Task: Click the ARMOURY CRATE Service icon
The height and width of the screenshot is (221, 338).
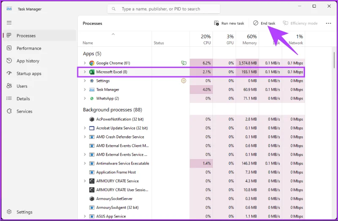Action: click(92, 181)
